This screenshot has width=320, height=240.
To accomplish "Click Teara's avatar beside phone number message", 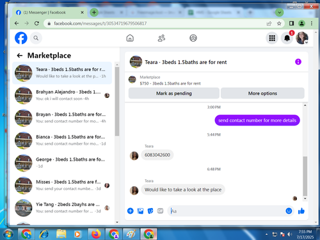I will 134,156.
